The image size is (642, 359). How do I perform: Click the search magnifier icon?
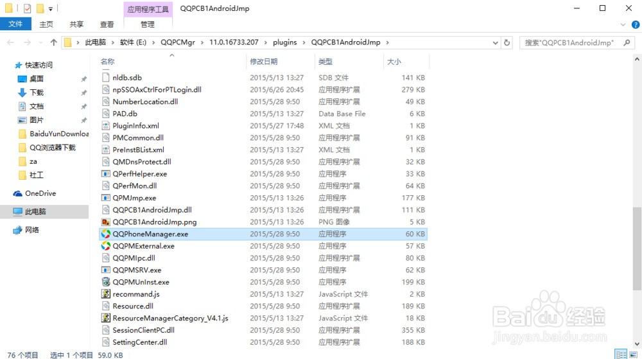627,42
